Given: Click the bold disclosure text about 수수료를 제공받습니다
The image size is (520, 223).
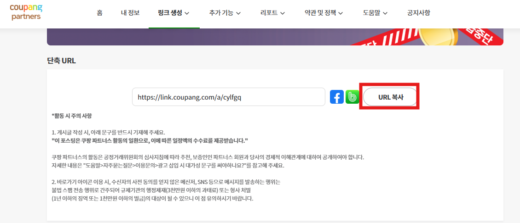Looking at the screenshot, I should pos(150,141).
